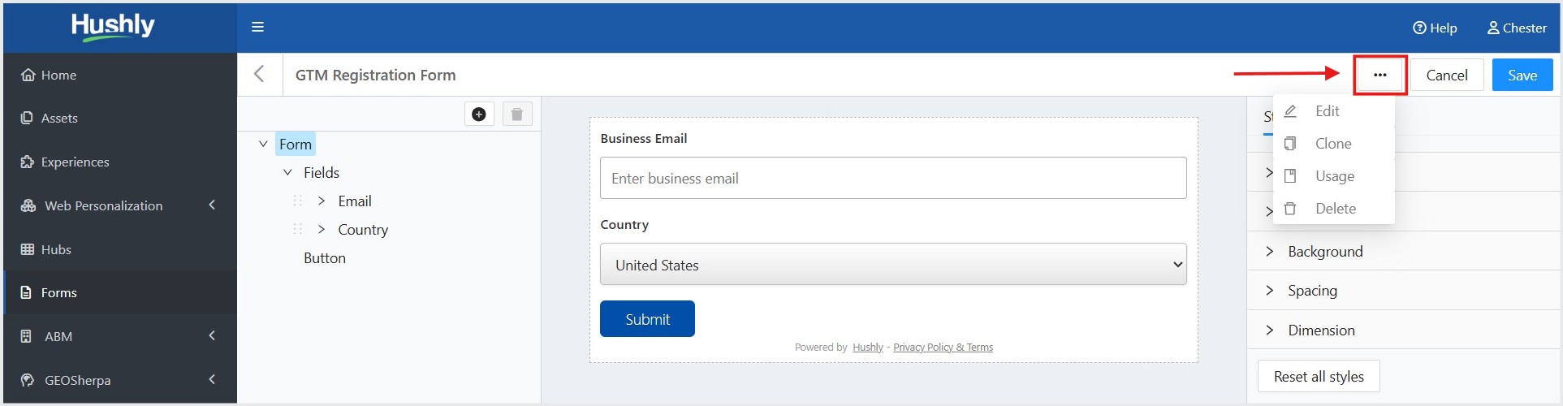Expand the Country field tree node
Viewport: 1563px width, 406px height.
(322, 229)
